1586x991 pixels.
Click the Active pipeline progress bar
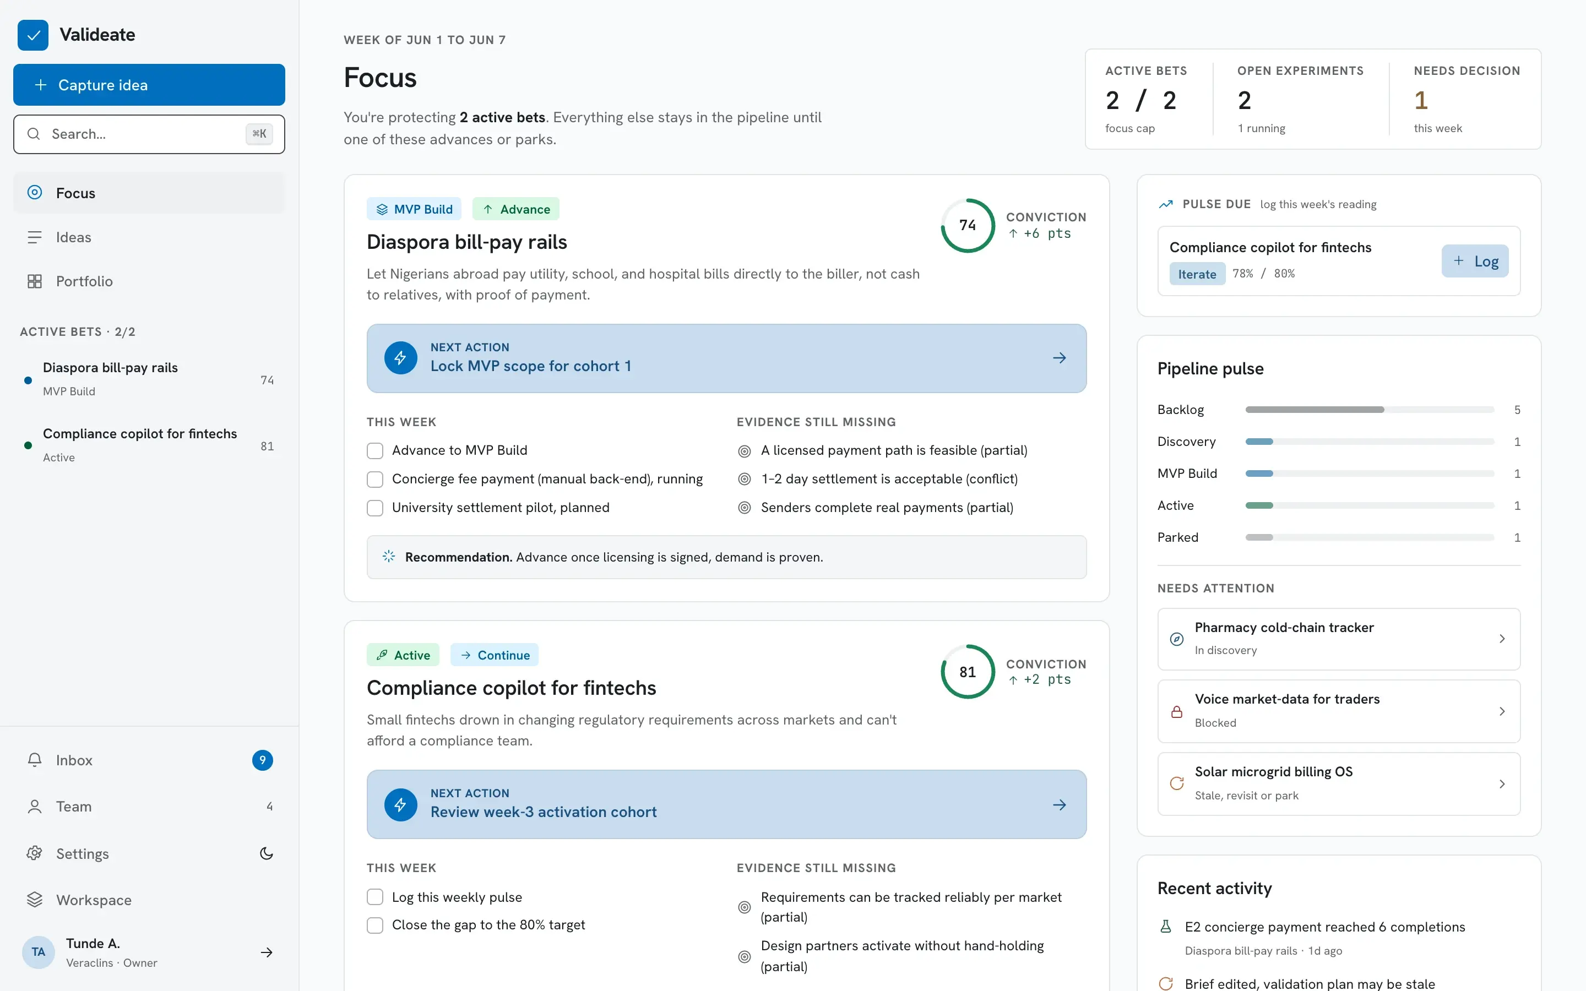coord(1370,505)
